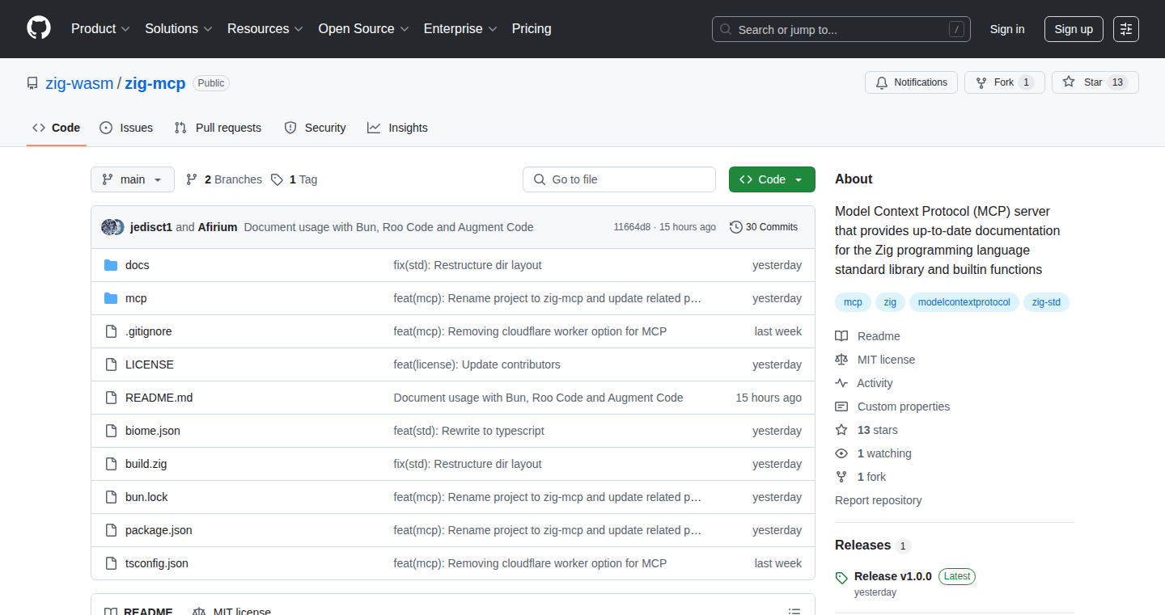Expand the Enterprise menu
The width and height of the screenshot is (1165, 615).
pos(460,29)
